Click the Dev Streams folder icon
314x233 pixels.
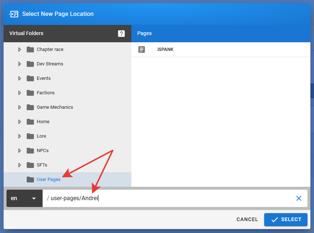click(30, 64)
